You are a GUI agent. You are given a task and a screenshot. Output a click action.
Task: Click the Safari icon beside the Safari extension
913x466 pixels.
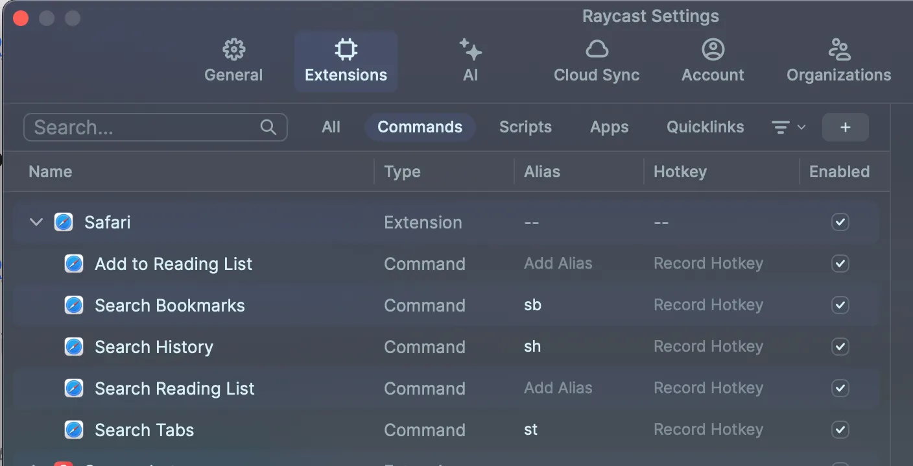point(64,222)
